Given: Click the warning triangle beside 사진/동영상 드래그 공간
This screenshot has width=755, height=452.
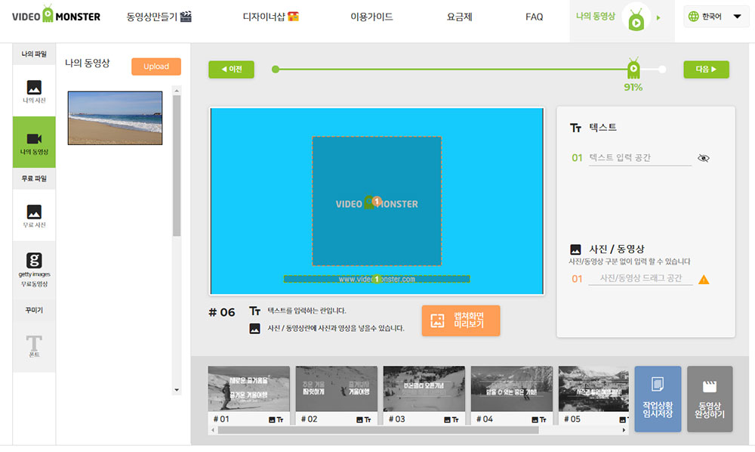Looking at the screenshot, I should tap(704, 280).
